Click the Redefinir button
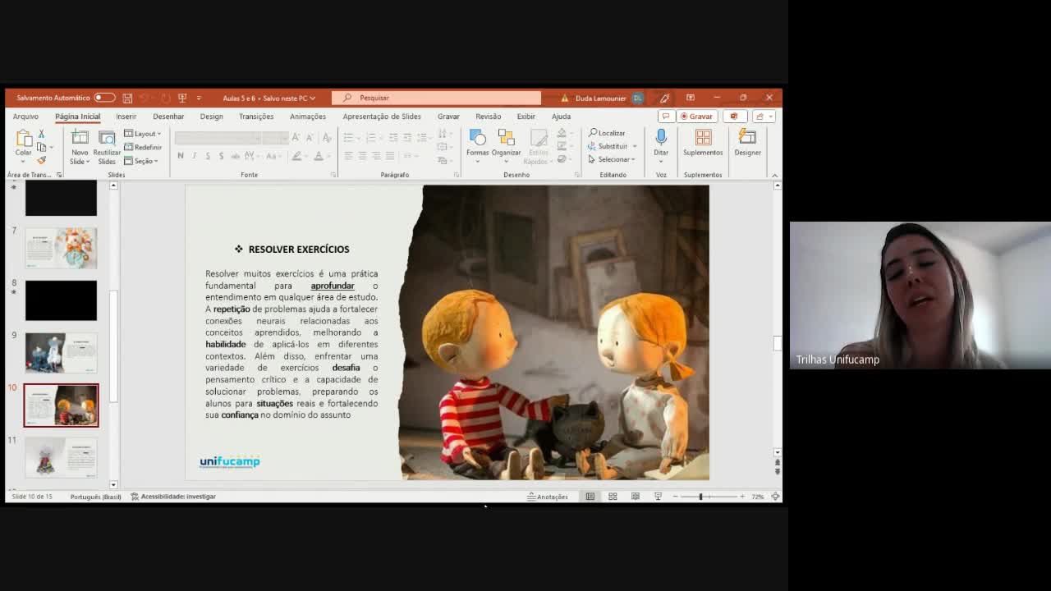The height and width of the screenshot is (591, 1051). (143, 147)
